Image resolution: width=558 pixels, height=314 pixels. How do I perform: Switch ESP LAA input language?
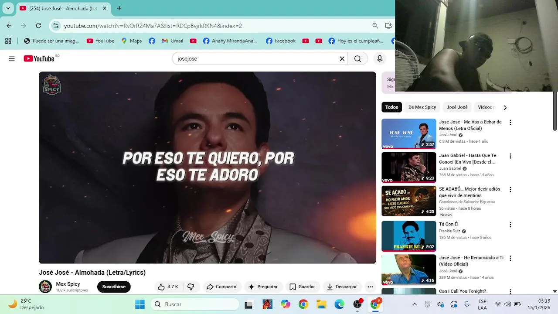point(482,304)
